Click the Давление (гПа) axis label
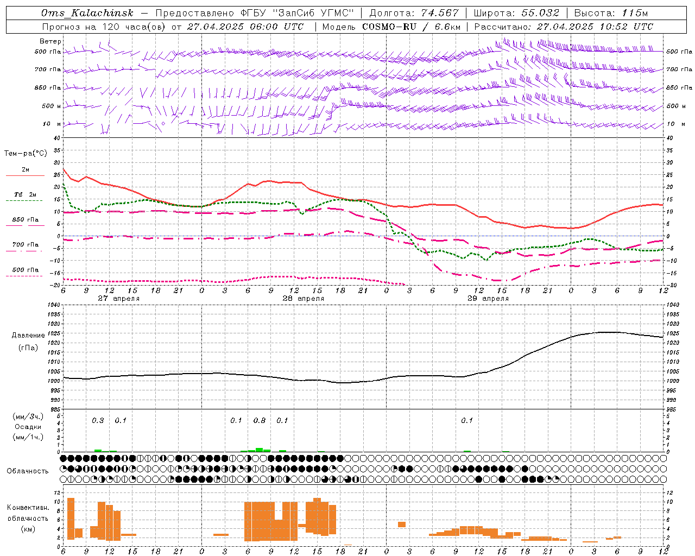The image size is (695, 556). [x=28, y=342]
